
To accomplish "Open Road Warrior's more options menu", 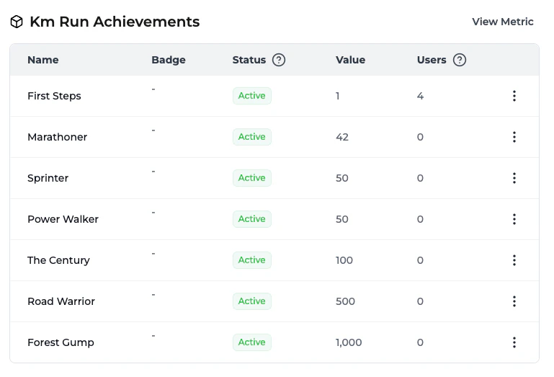I will [514, 301].
